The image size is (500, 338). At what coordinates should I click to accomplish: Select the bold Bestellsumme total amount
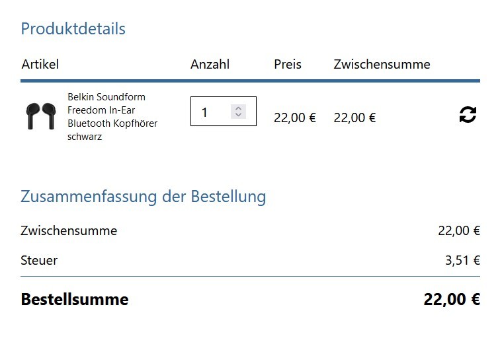coord(452,300)
